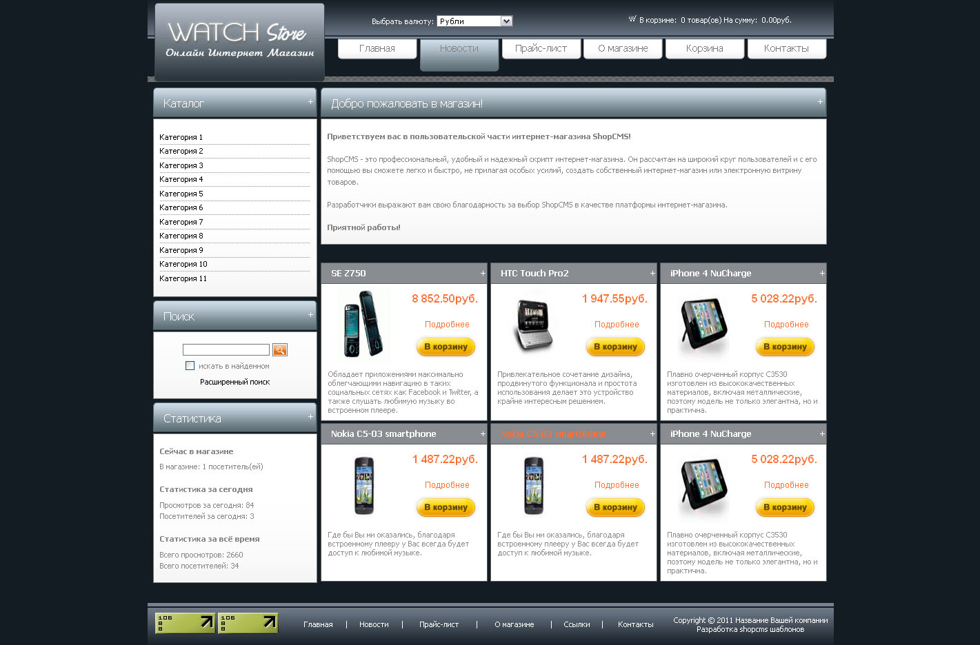Screen dimensions: 980x645
Task: Click plus icon on Поиск panel header
Action: (310, 314)
